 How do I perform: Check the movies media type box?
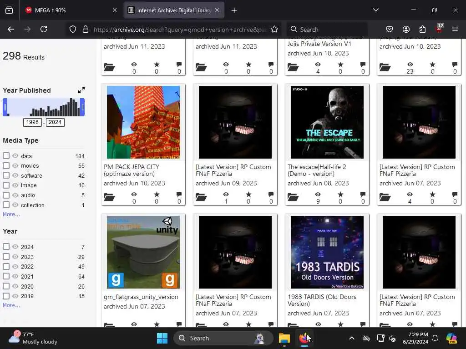(x=6, y=165)
